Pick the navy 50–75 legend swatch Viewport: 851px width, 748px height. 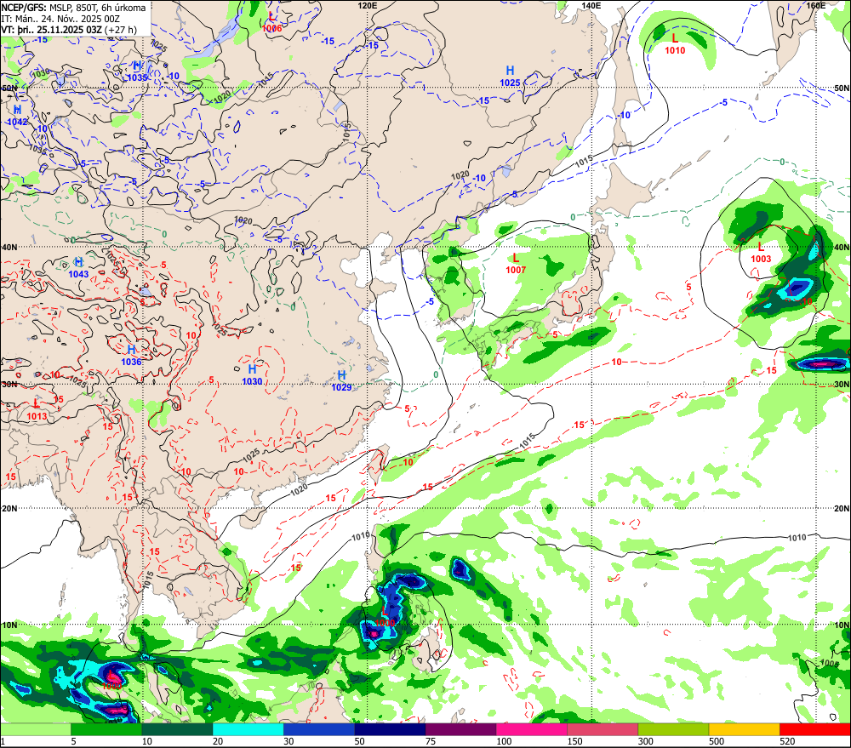(x=390, y=729)
